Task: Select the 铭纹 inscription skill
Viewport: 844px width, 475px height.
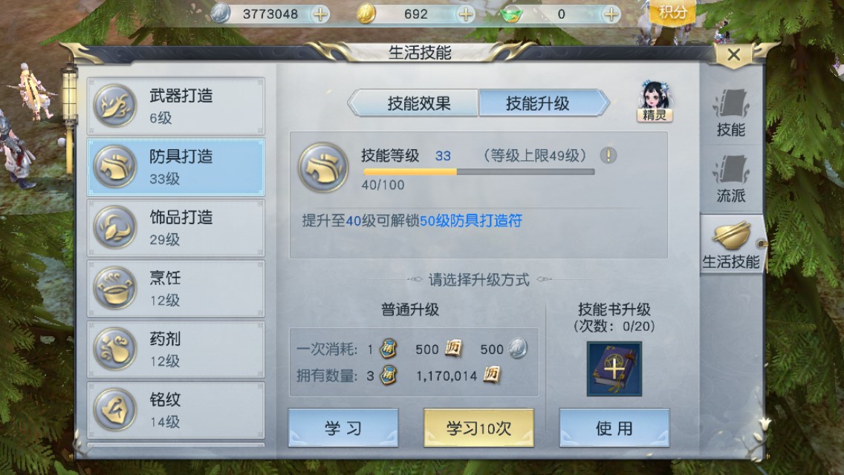Action: point(175,410)
